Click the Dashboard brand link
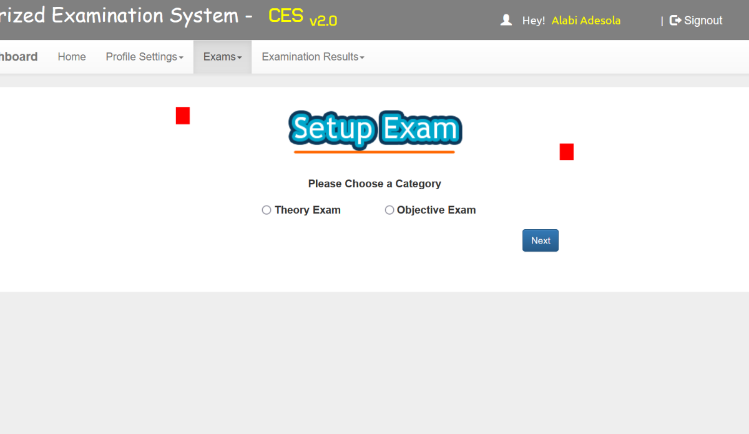Image resolution: width=749 pixels, height=434 pixels. (19, 57)
